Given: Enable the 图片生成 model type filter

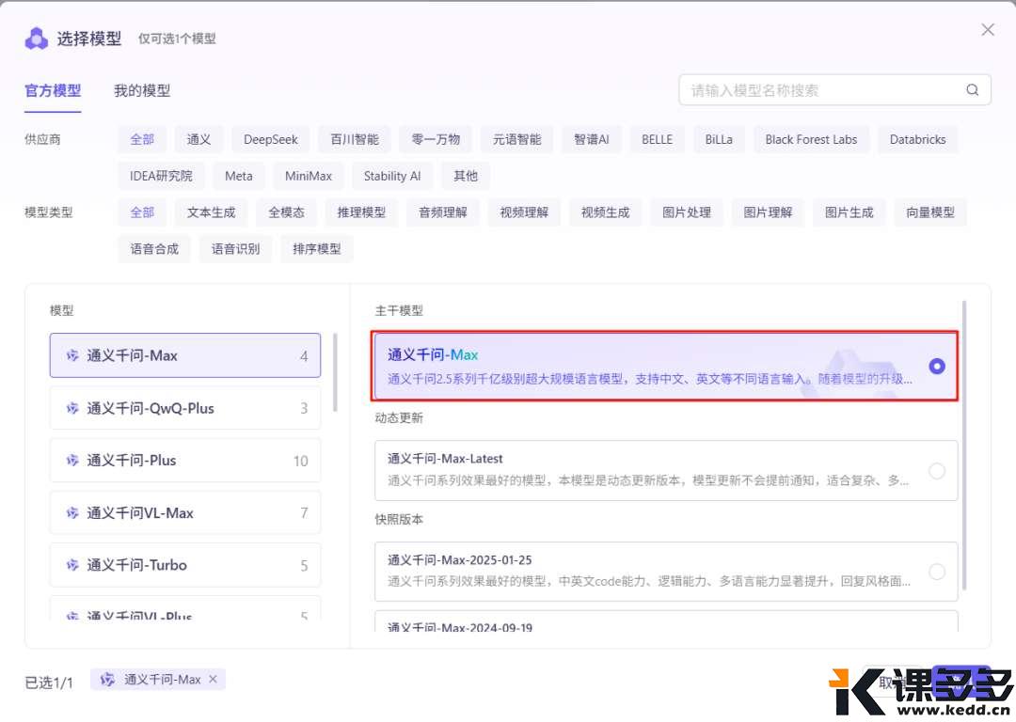Looking at the screenshot, I should tap(849, 212).
